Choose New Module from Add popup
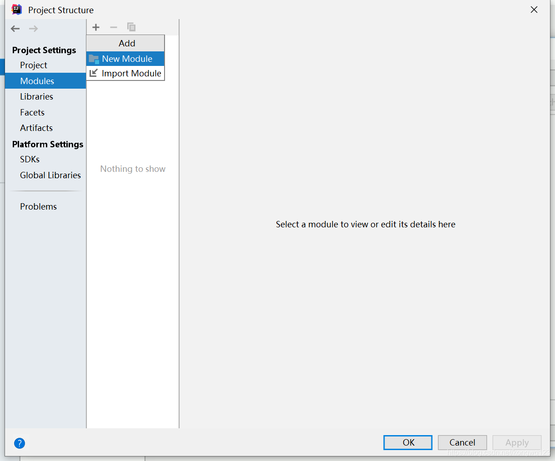 click(x=125, y=59)
